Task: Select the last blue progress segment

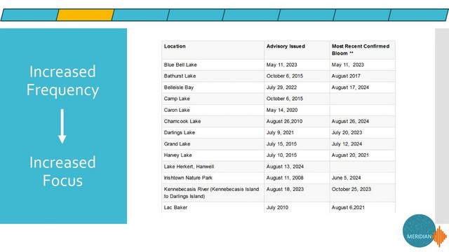Action: pos(418,15)
